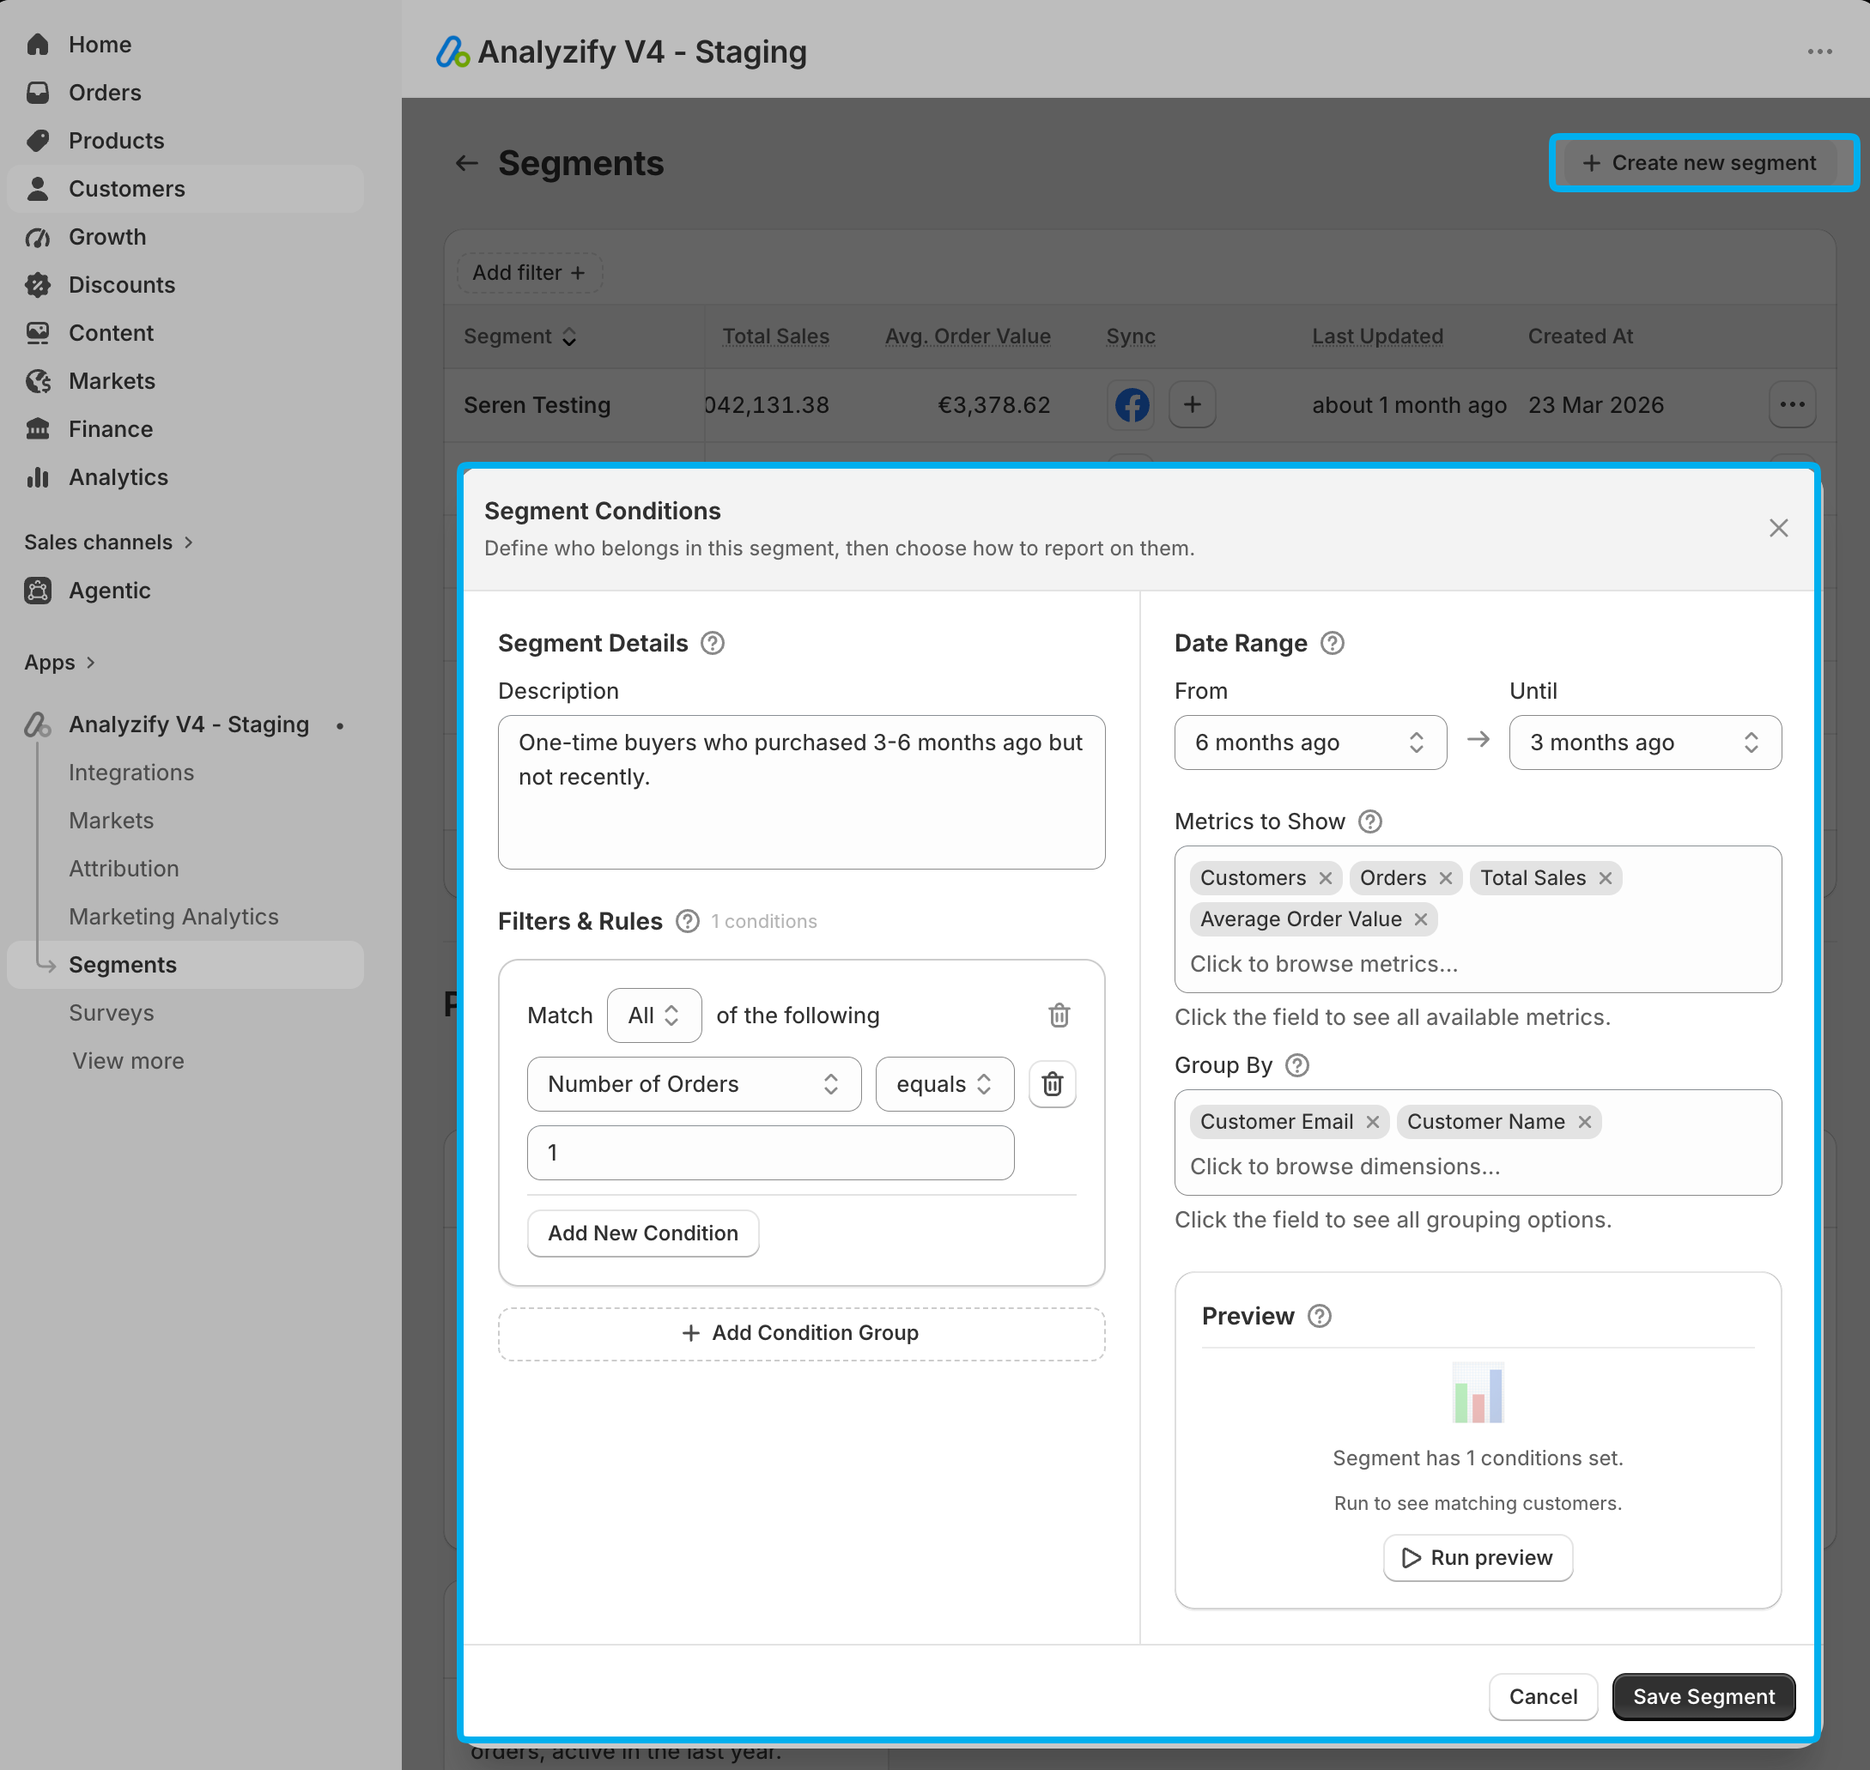Remove the Customer Name grouping tag
Screen dimensions: 1870x1770
1584,1123
